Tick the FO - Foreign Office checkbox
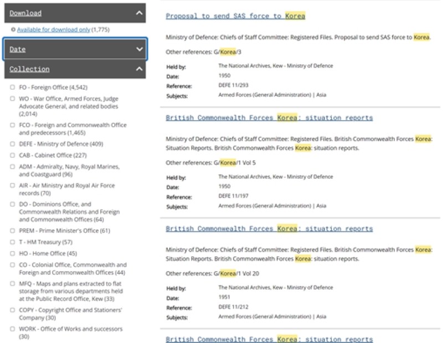The width and height of the screenshot is (443, 343). 12,87
